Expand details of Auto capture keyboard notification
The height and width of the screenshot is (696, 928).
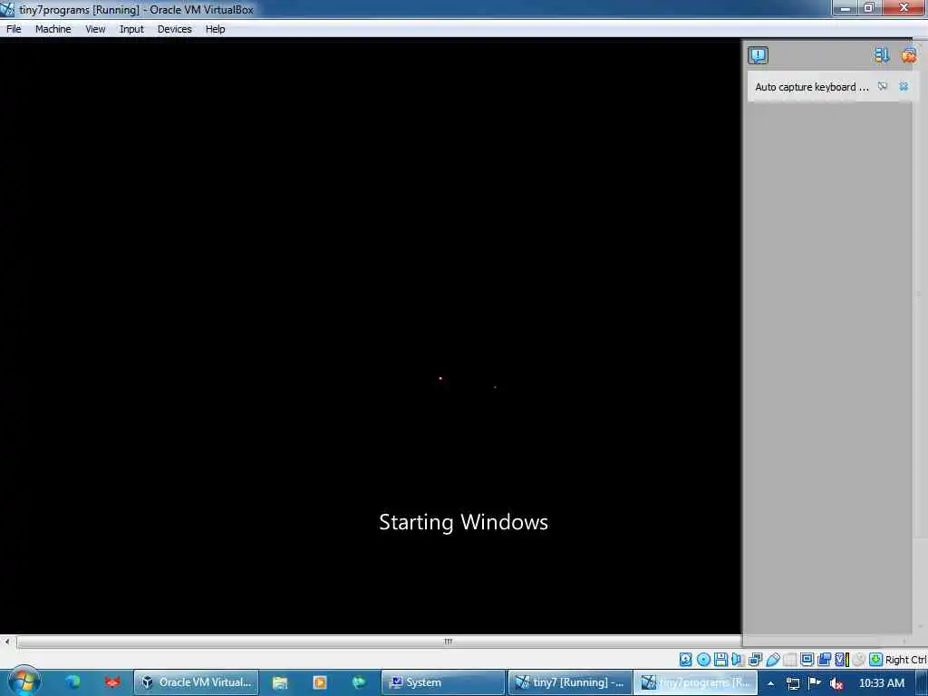point(883,86)
